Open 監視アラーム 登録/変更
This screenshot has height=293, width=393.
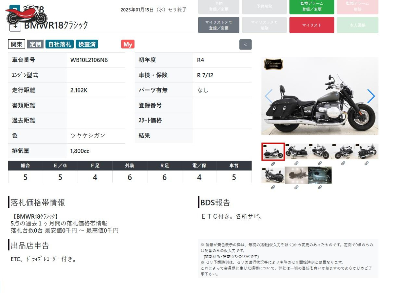click(312, 7)
